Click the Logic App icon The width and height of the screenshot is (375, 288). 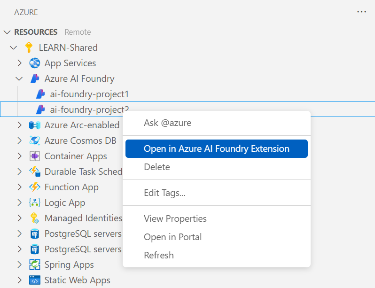pos(35,202)
